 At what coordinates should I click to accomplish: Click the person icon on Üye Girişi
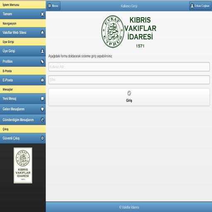42,51
